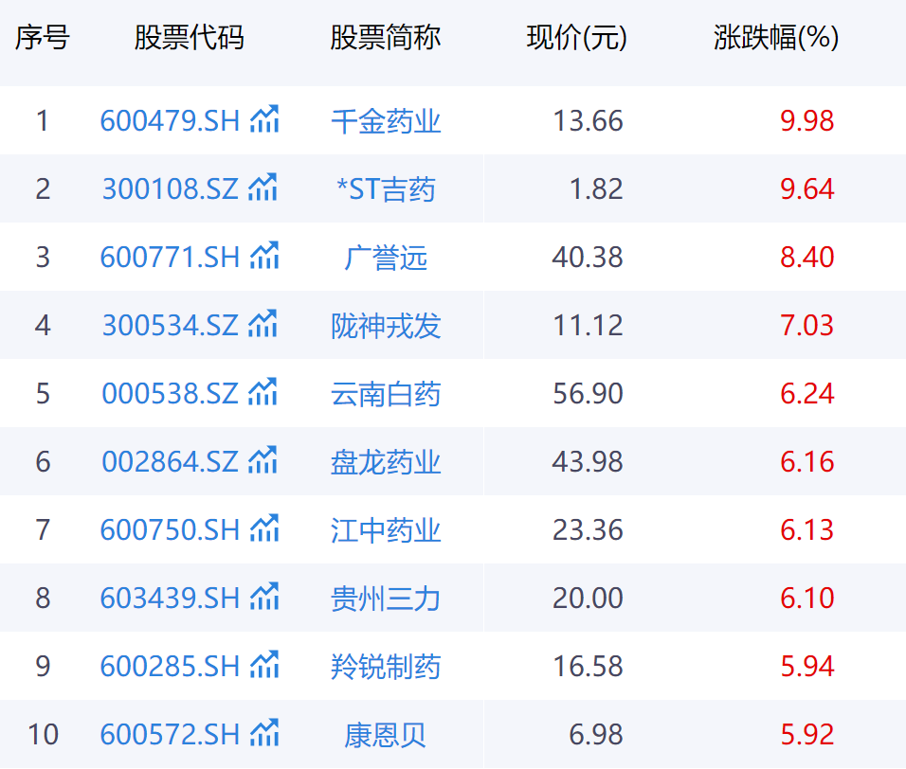Click stock name *ST吉药
Screen dimensions: 906x769
pos(386,189)
